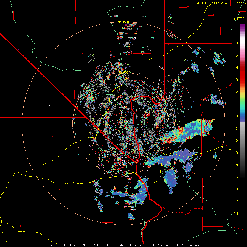The width and height of the screenshot is (247, 247).
Task: Click the "-5" value on color scale
Action: coord(236,177)
